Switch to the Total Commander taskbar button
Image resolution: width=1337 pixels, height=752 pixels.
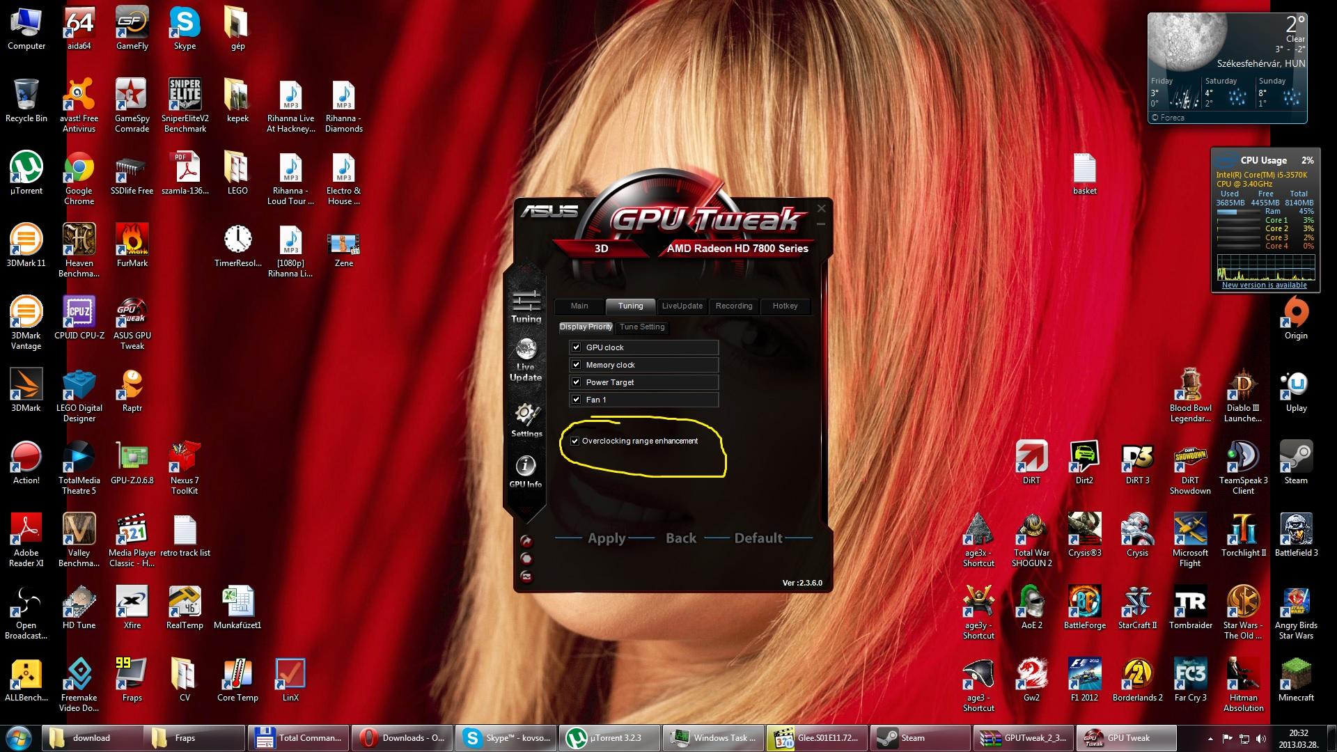298,738
